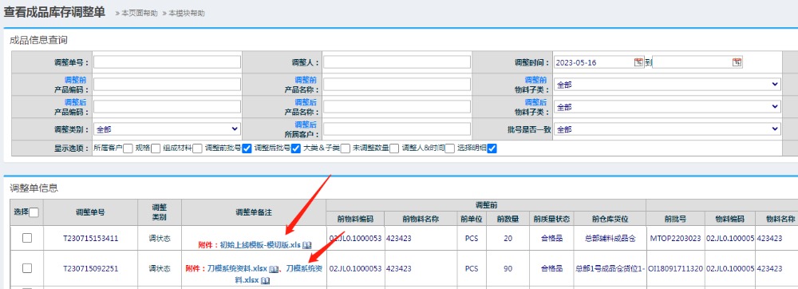Image resolution: width=798 pixels, height=289 pixels.
Task: Download attachment 初始上线模板-模切版.xls
Action: [261, 245]
